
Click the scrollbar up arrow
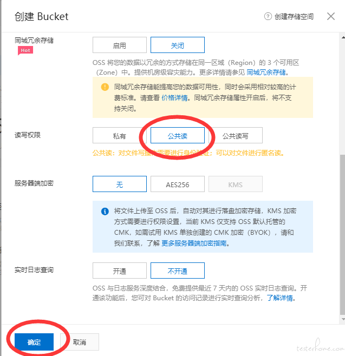(x=343, y=37)
